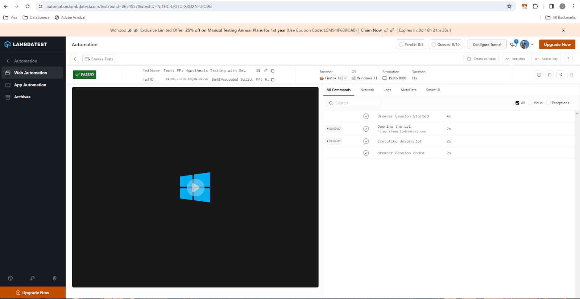Open the MetaData tab
Viewport: 580px width, 299px height.
click(409, 90)
